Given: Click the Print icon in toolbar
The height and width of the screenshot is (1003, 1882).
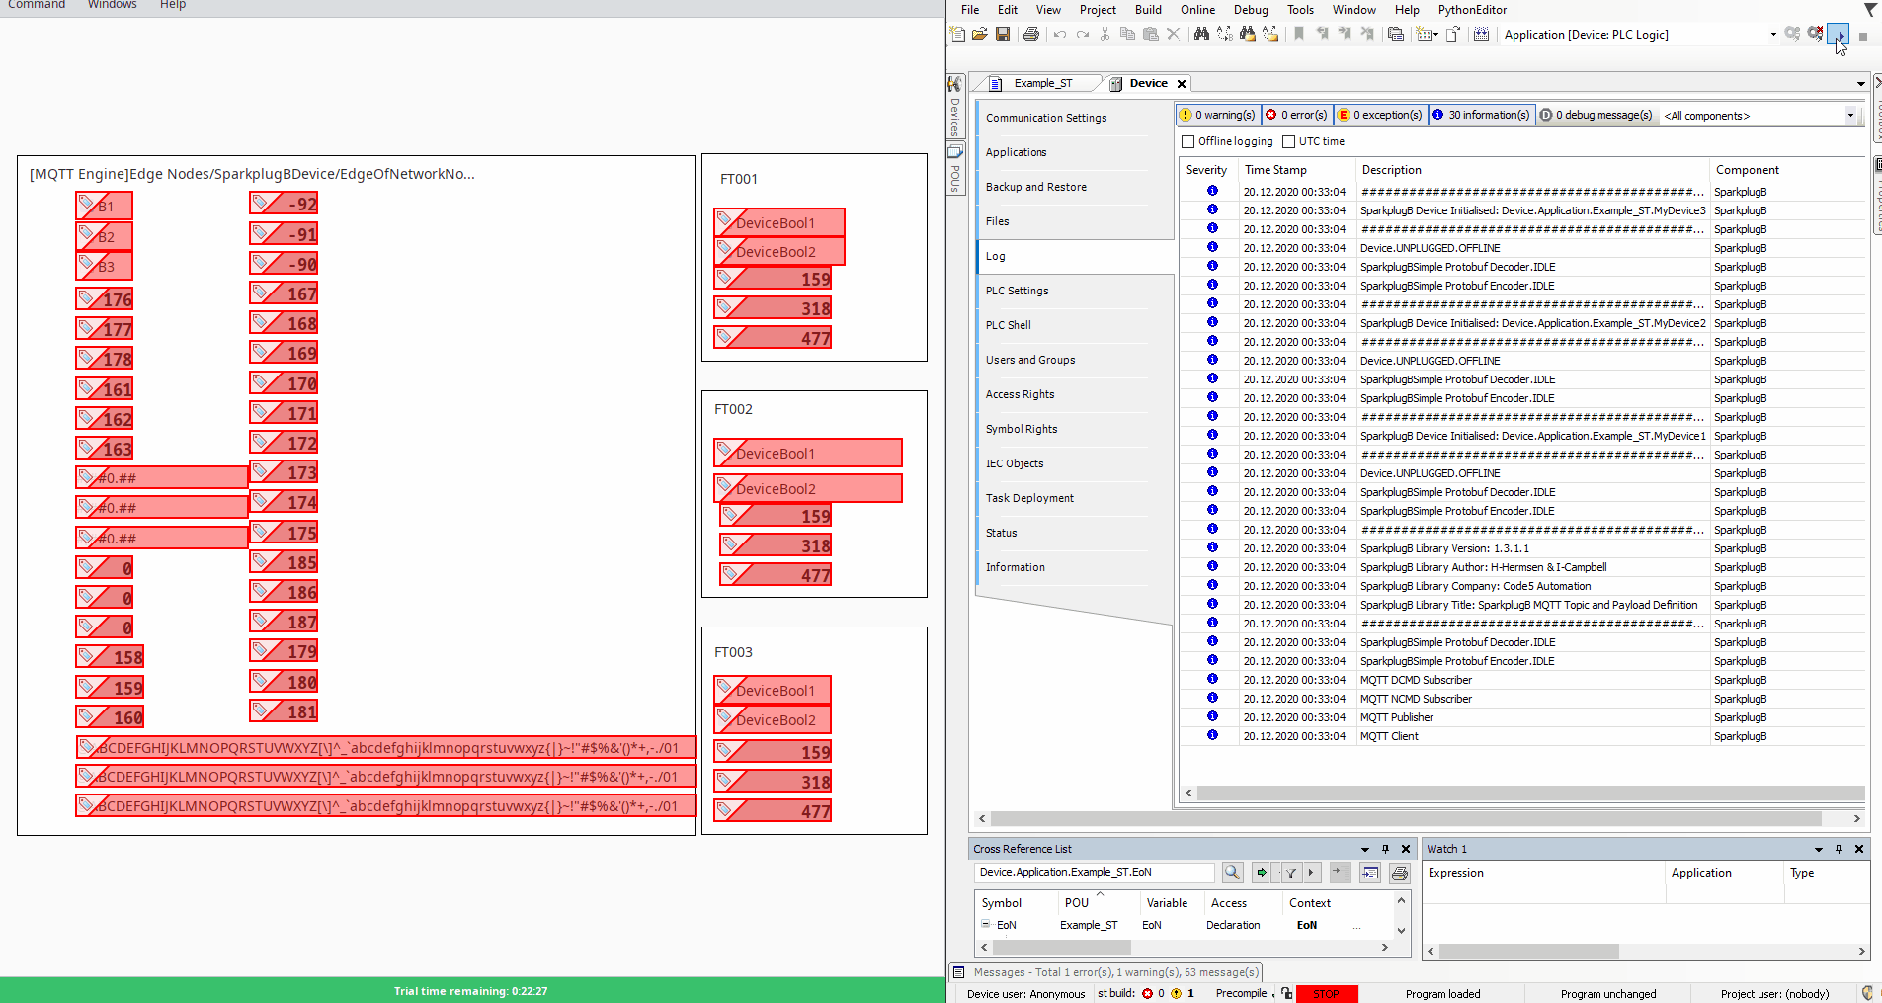Looking at the screenshot, I should [1031, 35].
